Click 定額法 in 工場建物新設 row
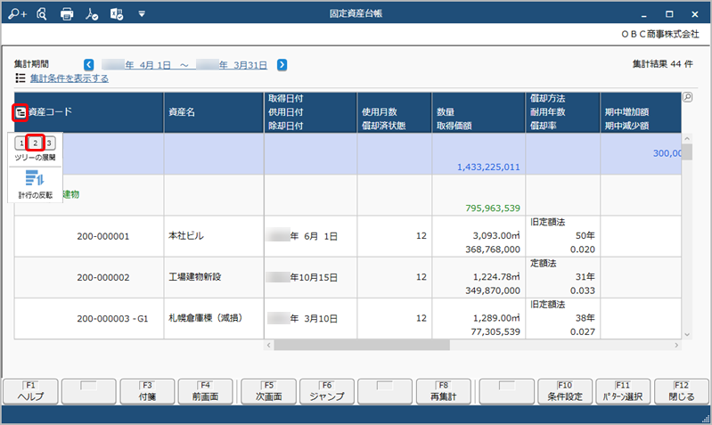This screenshot has height=425, width=712. coord(543,264)
